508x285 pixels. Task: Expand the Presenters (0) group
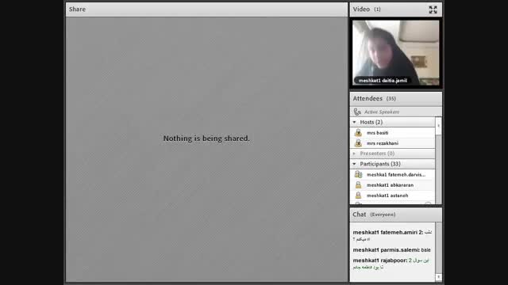coord(354,154)
